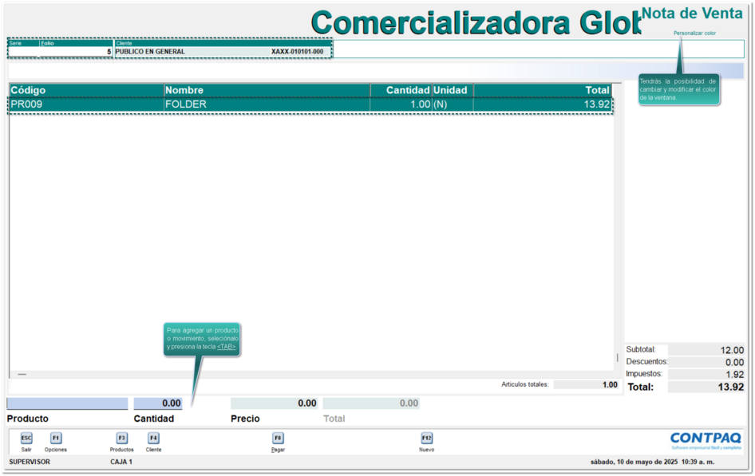Click the Impuestos value 1.92
Image resolution: width=755 pixels, height=476 pixels.
pyautogui.click(x=706, y=374)
